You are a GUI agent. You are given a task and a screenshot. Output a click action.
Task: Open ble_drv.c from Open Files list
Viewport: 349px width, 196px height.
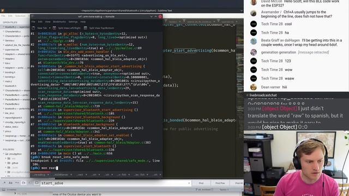pyautogui.click(x=10, y=113)
